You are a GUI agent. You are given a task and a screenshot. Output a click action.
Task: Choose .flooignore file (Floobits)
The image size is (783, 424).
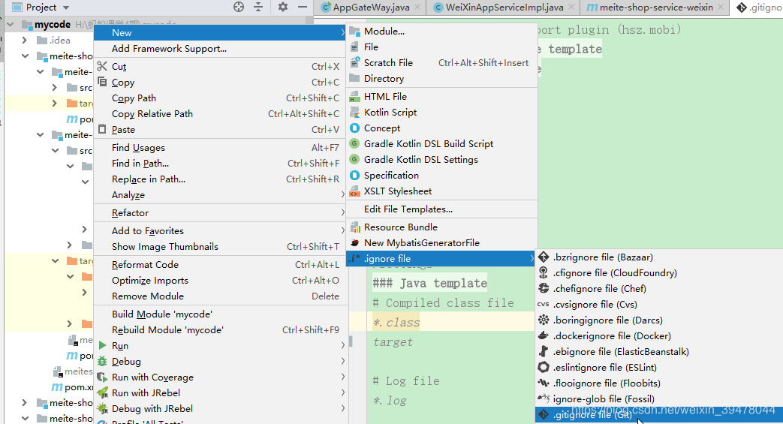click(x=658, y=383)
